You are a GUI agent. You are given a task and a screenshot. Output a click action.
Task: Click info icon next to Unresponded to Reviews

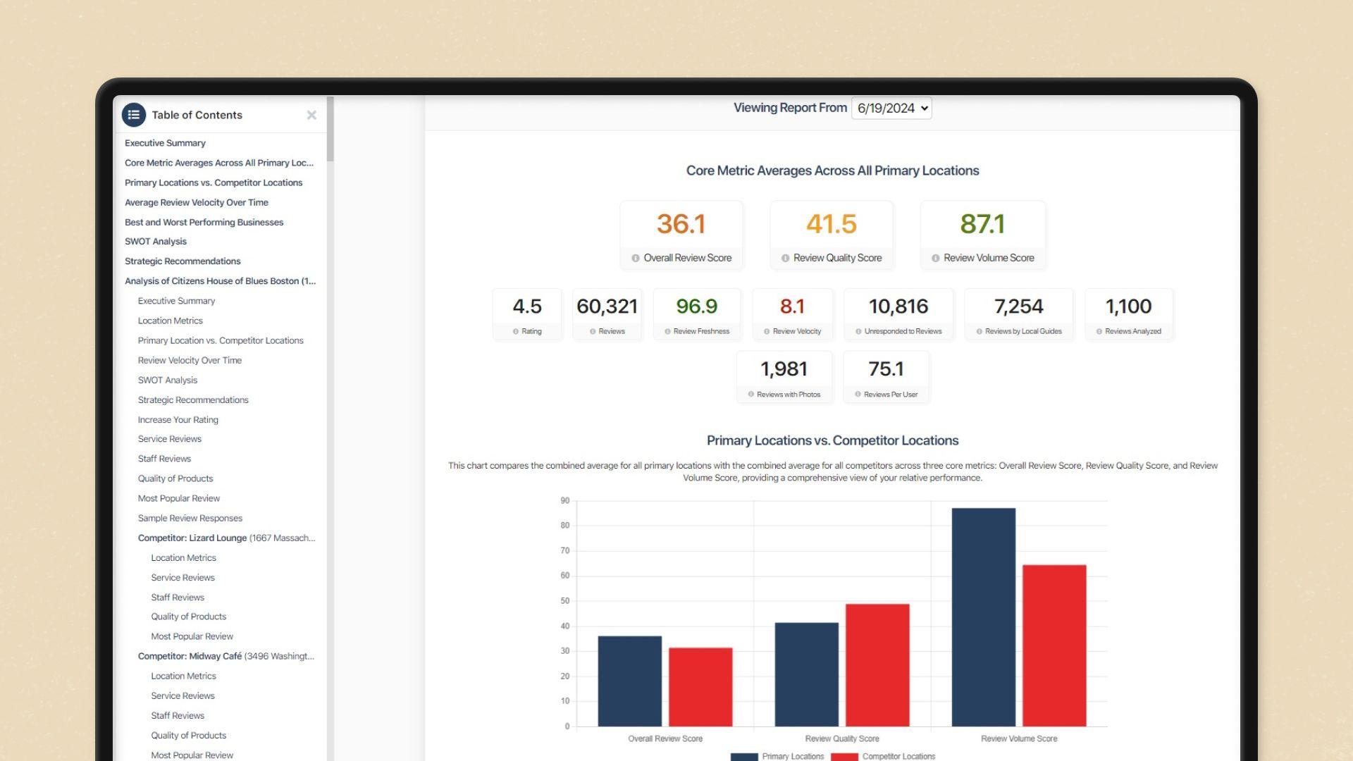click(x=858, y=332)
